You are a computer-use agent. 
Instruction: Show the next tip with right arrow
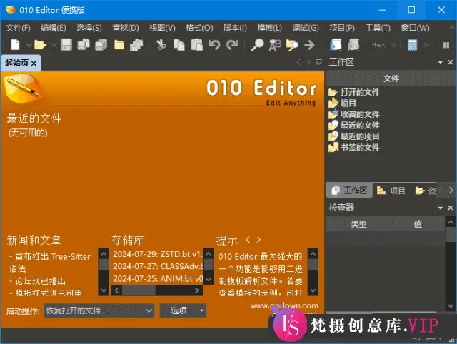258,240
